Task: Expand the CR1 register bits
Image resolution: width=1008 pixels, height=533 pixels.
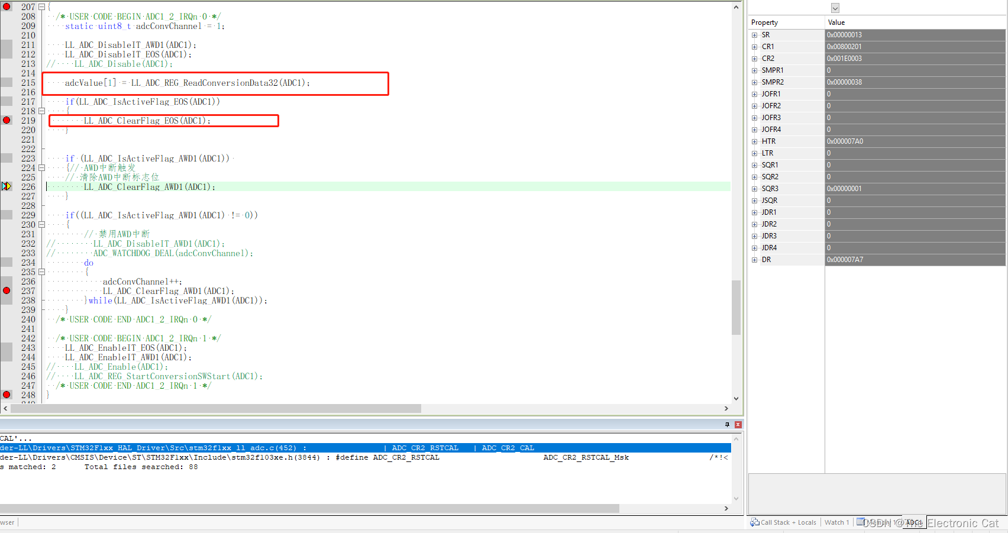Action: tap(754, 47)
